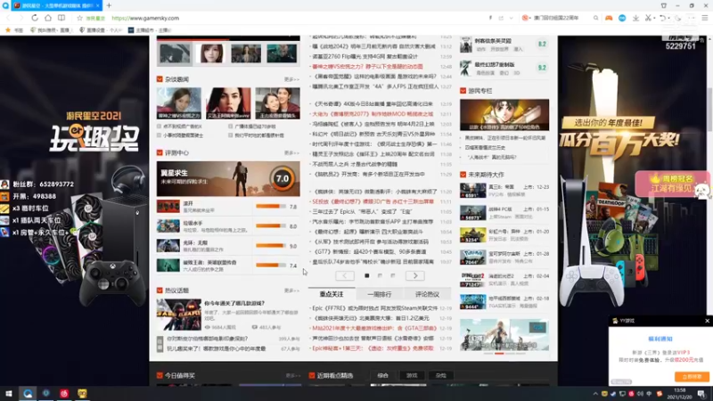Viewport: 713px width, 401px height.
Task: Open the 游民专栏 featured image
Action: (504, 115)
